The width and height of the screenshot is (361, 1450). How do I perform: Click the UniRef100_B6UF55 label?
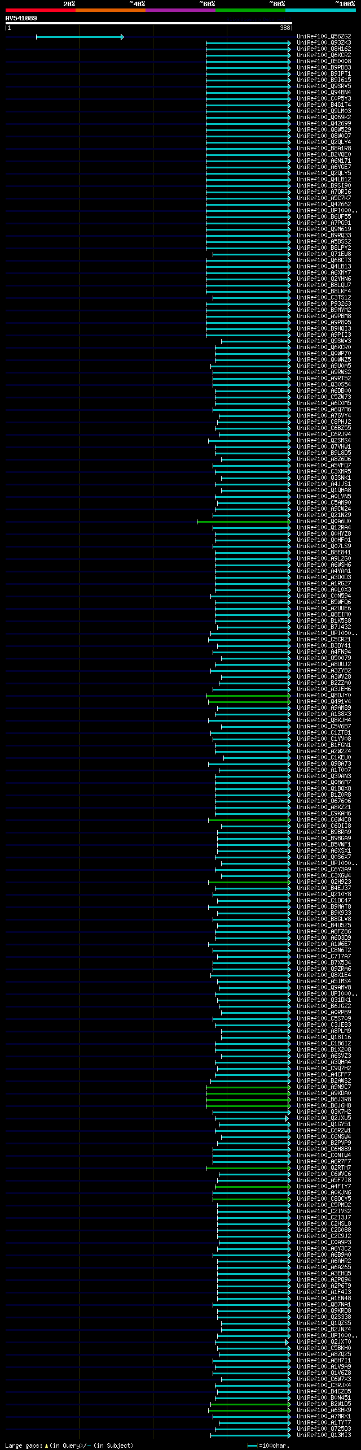coord(324,217)
